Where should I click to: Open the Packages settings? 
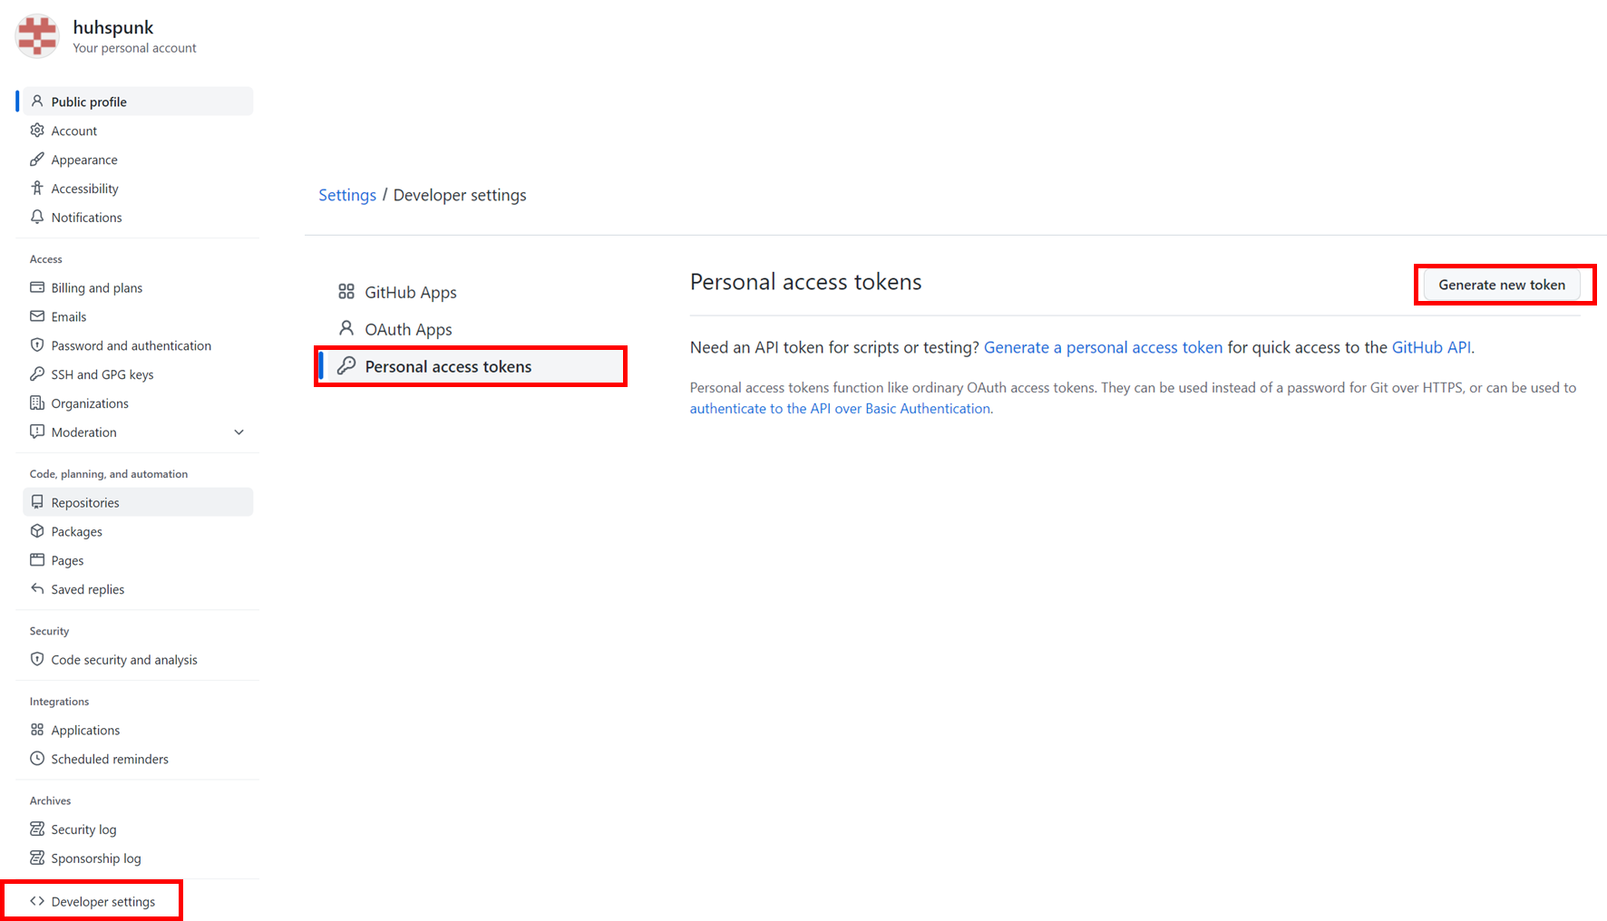pos(138,531)
